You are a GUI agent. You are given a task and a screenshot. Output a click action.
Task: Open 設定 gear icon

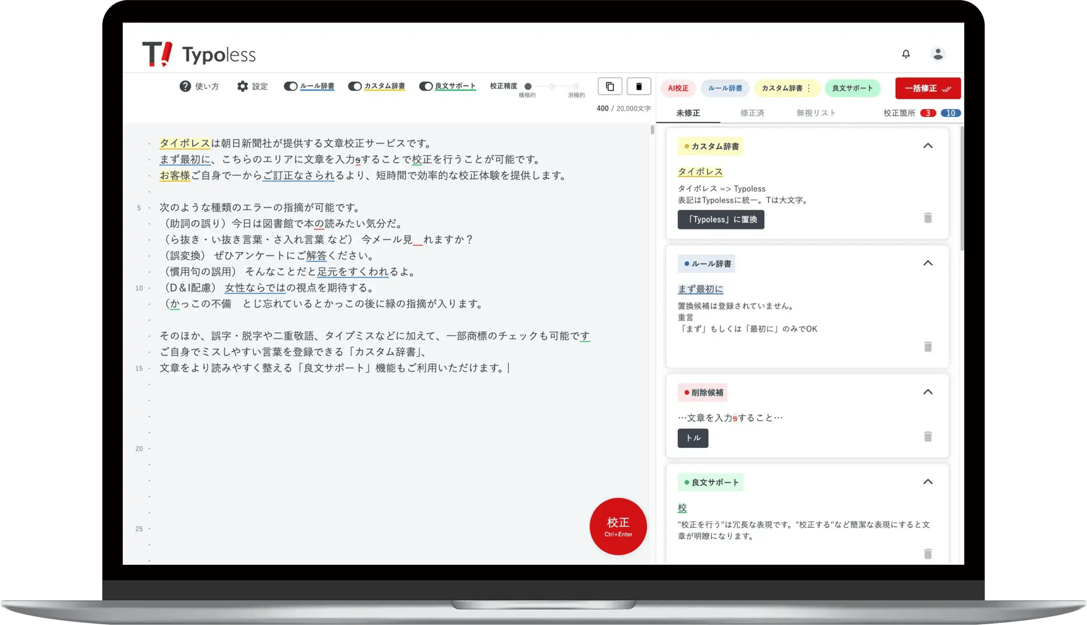point(242,86)
